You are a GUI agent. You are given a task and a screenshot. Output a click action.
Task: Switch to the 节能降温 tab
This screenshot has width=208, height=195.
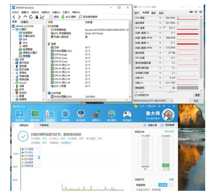coord(44,125)
